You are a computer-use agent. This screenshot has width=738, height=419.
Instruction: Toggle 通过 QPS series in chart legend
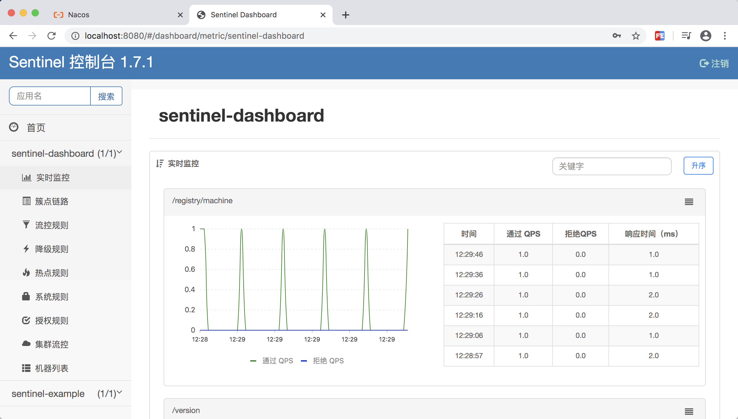[272, 361]
